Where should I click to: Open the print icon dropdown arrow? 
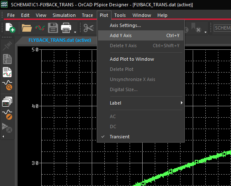75,32
